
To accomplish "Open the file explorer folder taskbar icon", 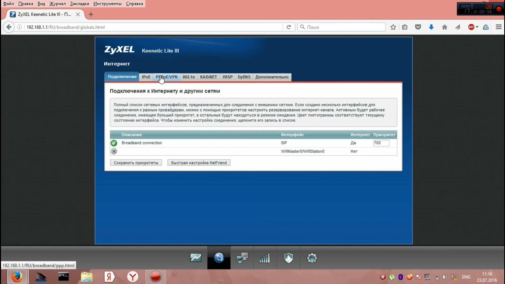I will pos(87,277).
